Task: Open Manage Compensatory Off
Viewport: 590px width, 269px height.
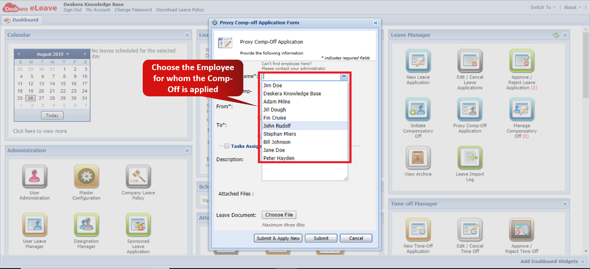Action: (521, 110)
